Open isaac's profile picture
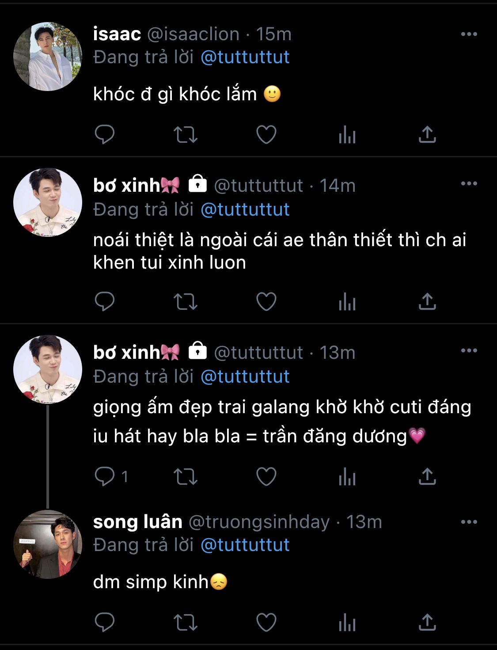This screenshot has width=497, height=650. (x=48, y=57)
